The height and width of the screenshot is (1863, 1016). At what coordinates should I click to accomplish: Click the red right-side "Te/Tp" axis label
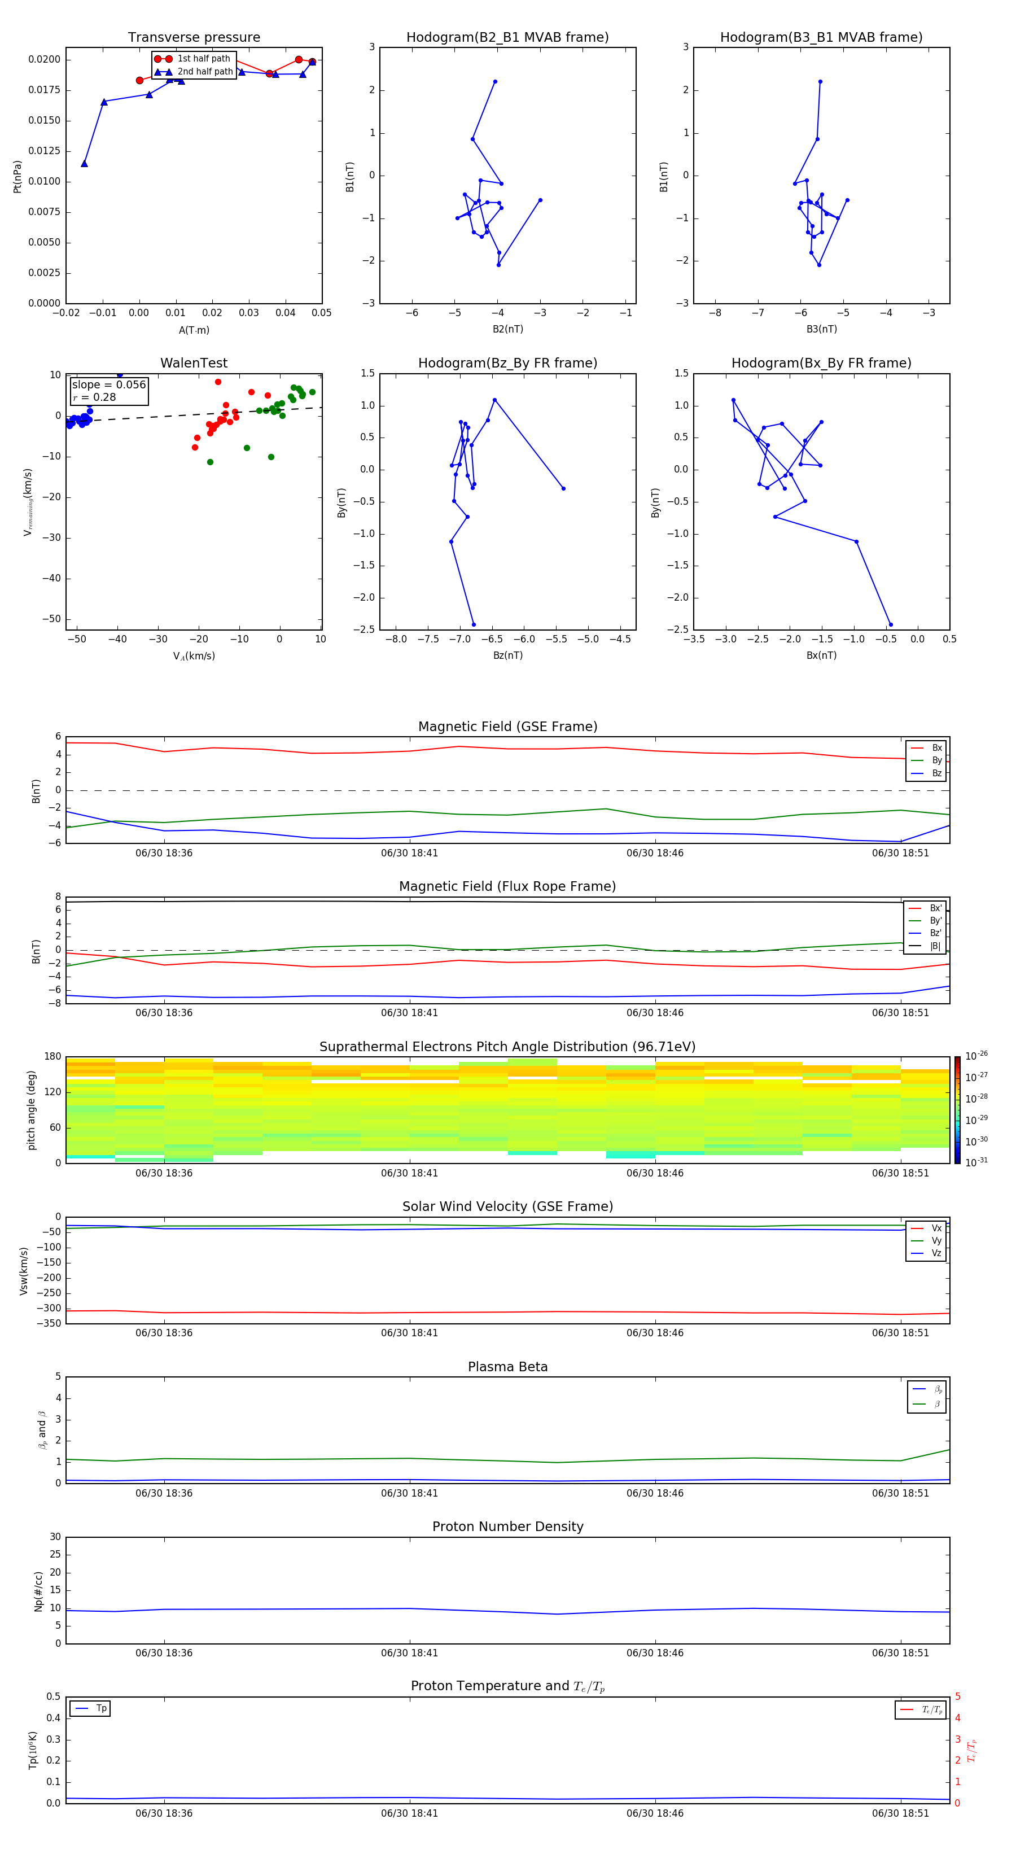pyautogui.click(x=972, y=1750)
